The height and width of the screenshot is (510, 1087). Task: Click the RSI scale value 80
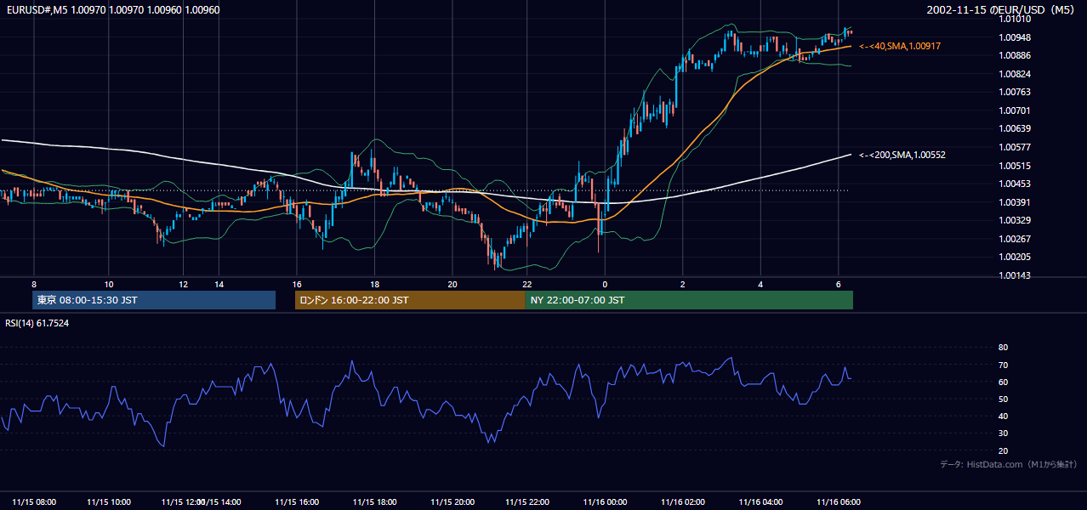click(1004, 348)
